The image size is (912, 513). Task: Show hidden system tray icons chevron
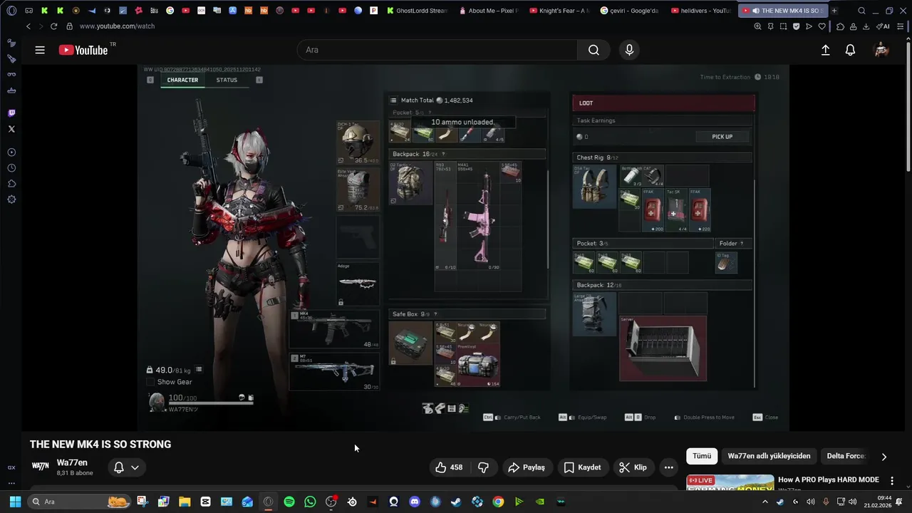[765, 502]
